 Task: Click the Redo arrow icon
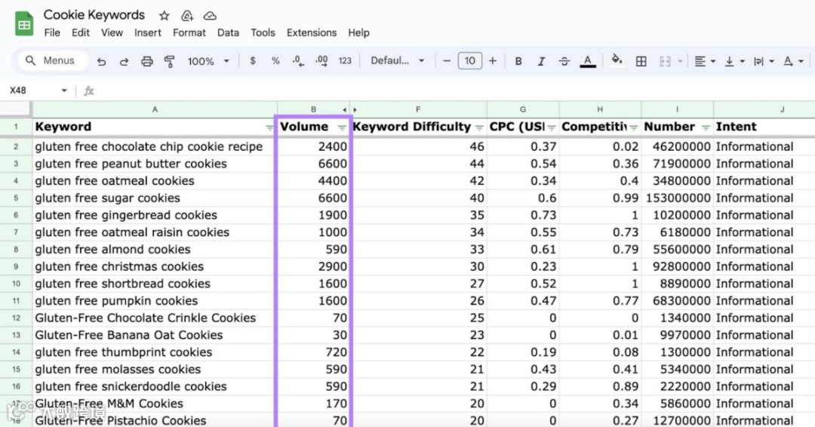(124, 61)
